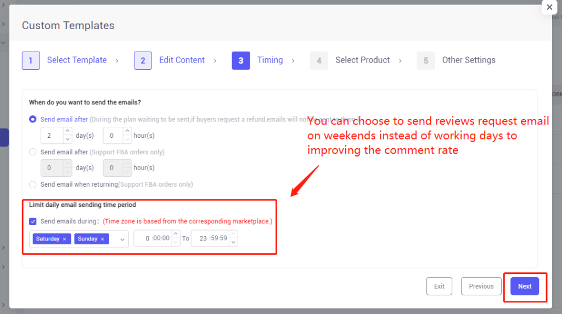The image size is (562, 314).
Task: Click the number 2 step badge
Action: tap(143, 60)
